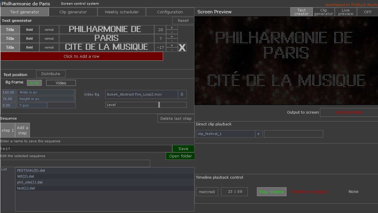Click the sequence name field containing test
The height and width of the screenshot is (213, 378).
click(86, 149)
